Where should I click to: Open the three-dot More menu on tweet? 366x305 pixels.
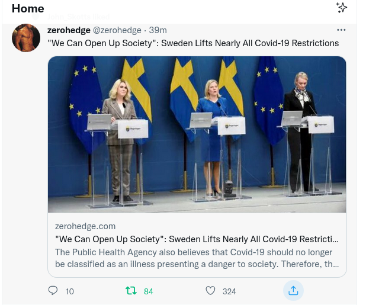point(341,30)
